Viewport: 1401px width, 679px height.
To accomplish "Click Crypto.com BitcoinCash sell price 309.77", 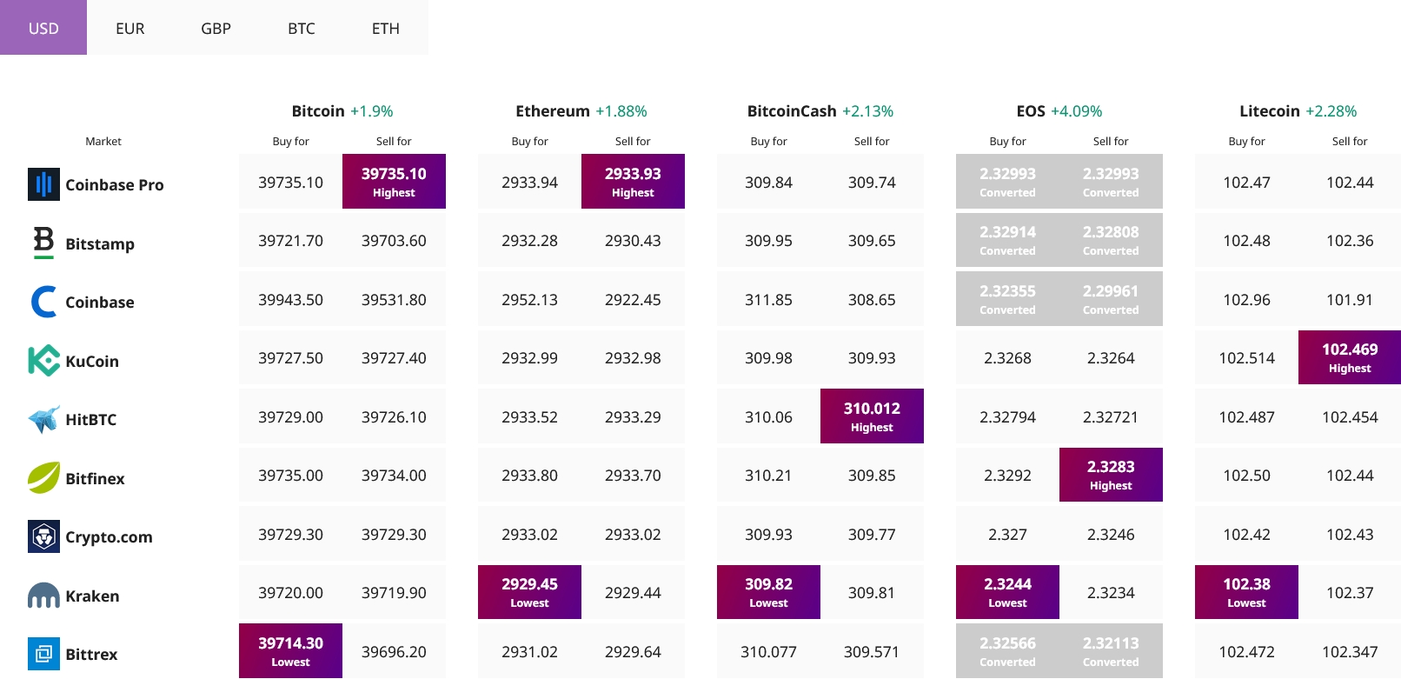I will coord(872,534).
